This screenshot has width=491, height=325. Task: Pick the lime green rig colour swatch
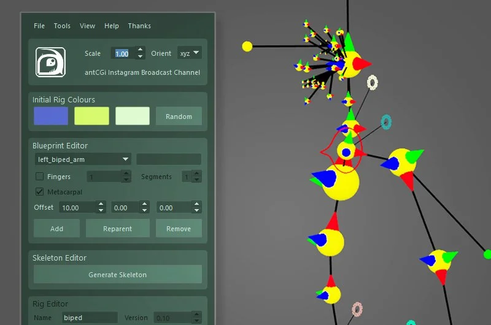pyautogui.click(x=91, y=116)
